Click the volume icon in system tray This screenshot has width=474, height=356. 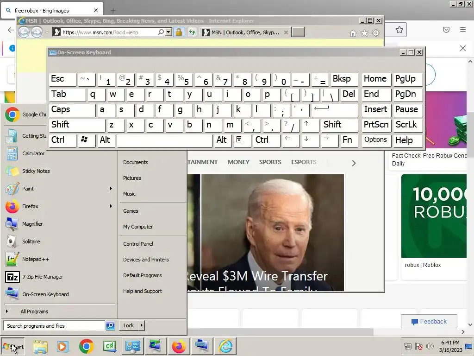(430, 346)
